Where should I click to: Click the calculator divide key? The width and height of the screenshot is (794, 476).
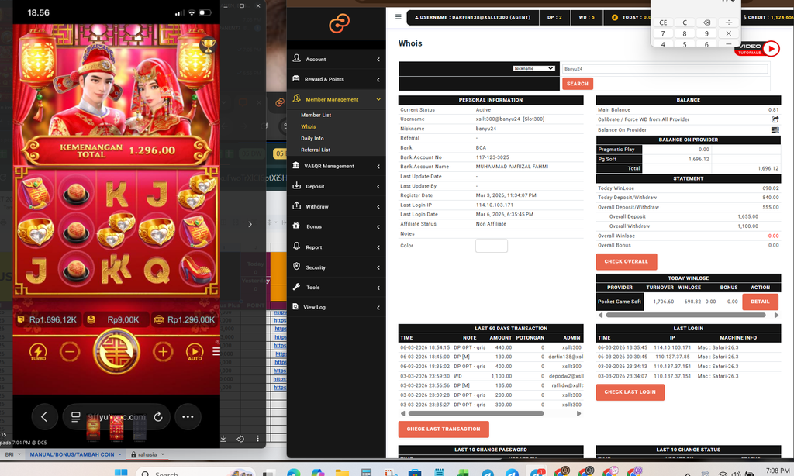[728, 22]
